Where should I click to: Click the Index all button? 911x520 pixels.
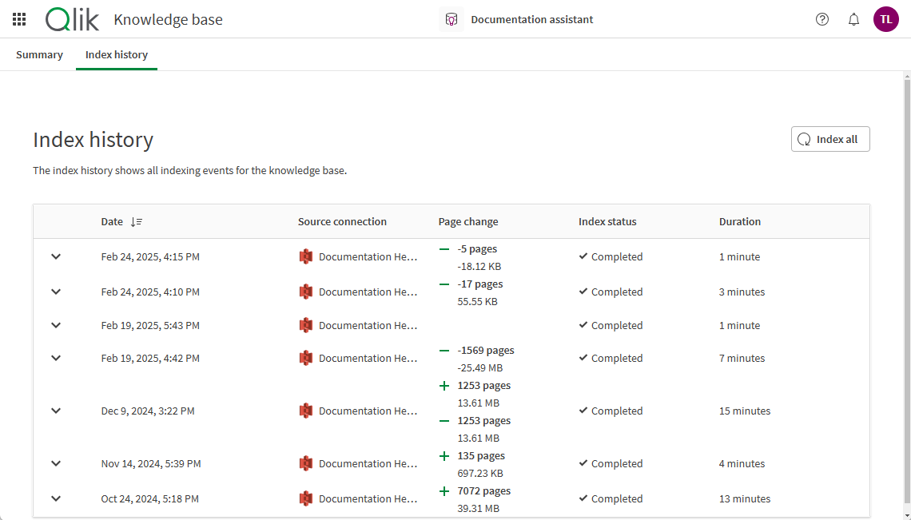pyautogui.click(x=830, y=138)
